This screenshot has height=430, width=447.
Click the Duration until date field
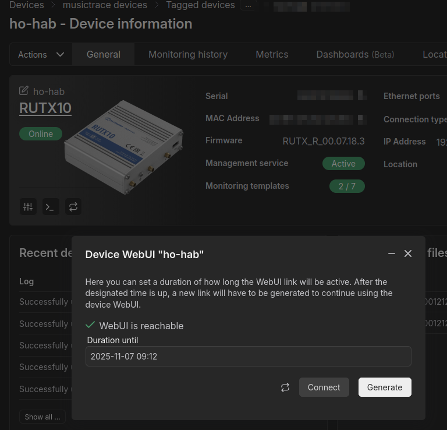[248, 356]
